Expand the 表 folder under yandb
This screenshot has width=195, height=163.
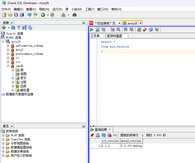pos(13,70)
